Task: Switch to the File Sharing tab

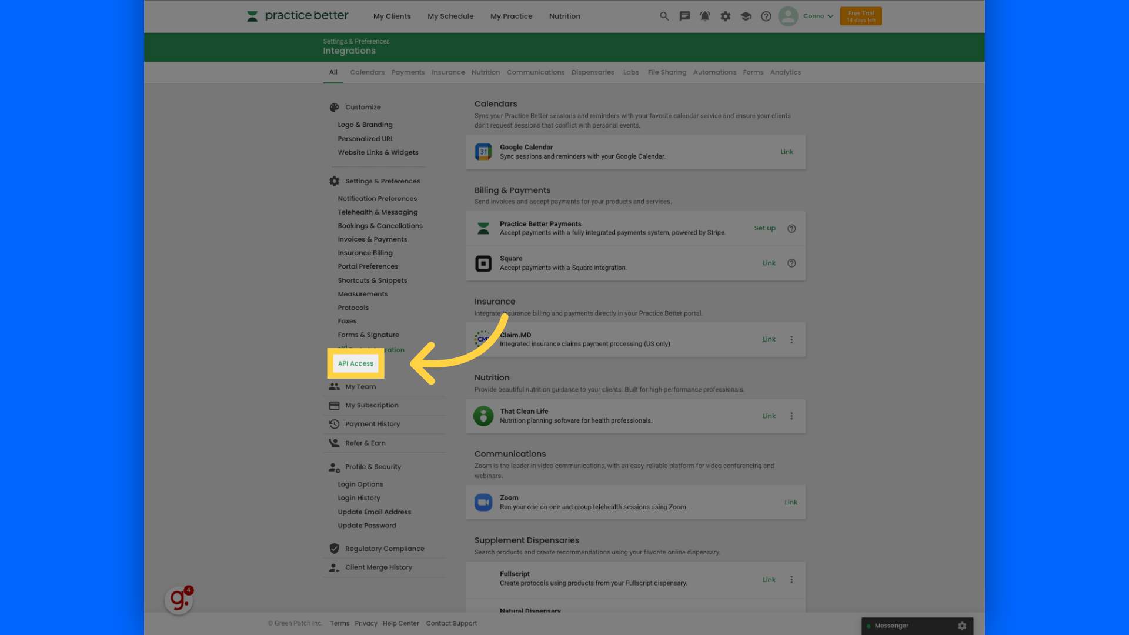Action: pyautogui.click(x=667, y=72)
